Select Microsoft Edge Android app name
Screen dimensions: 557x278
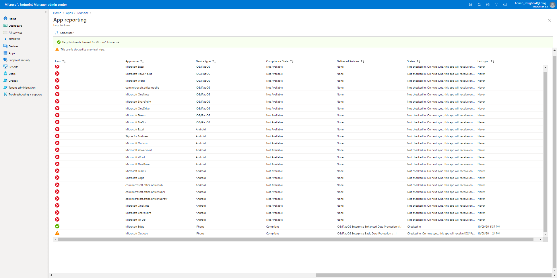click(135, 178)
